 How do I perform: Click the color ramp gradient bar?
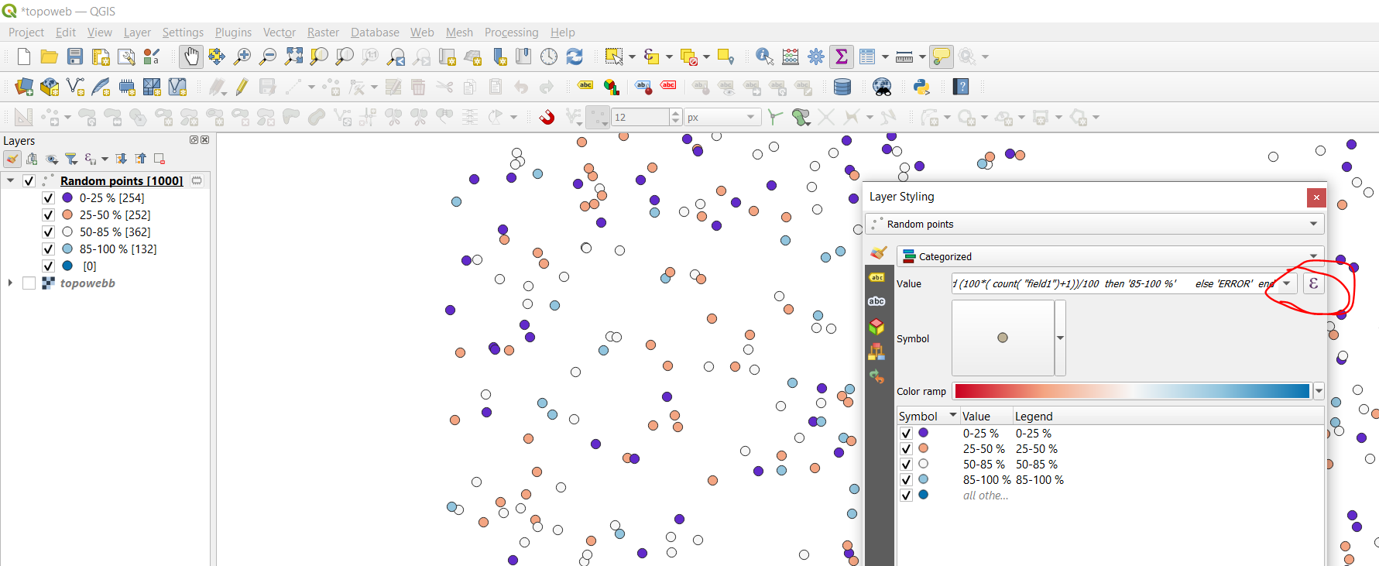[1132, 391]
